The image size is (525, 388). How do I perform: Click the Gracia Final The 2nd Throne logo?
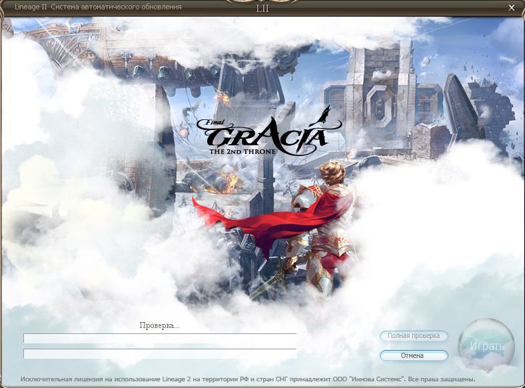tap(269, 131)
